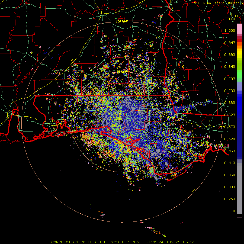
Task: Select the 0.307 scale value
Action: (230, 187)
